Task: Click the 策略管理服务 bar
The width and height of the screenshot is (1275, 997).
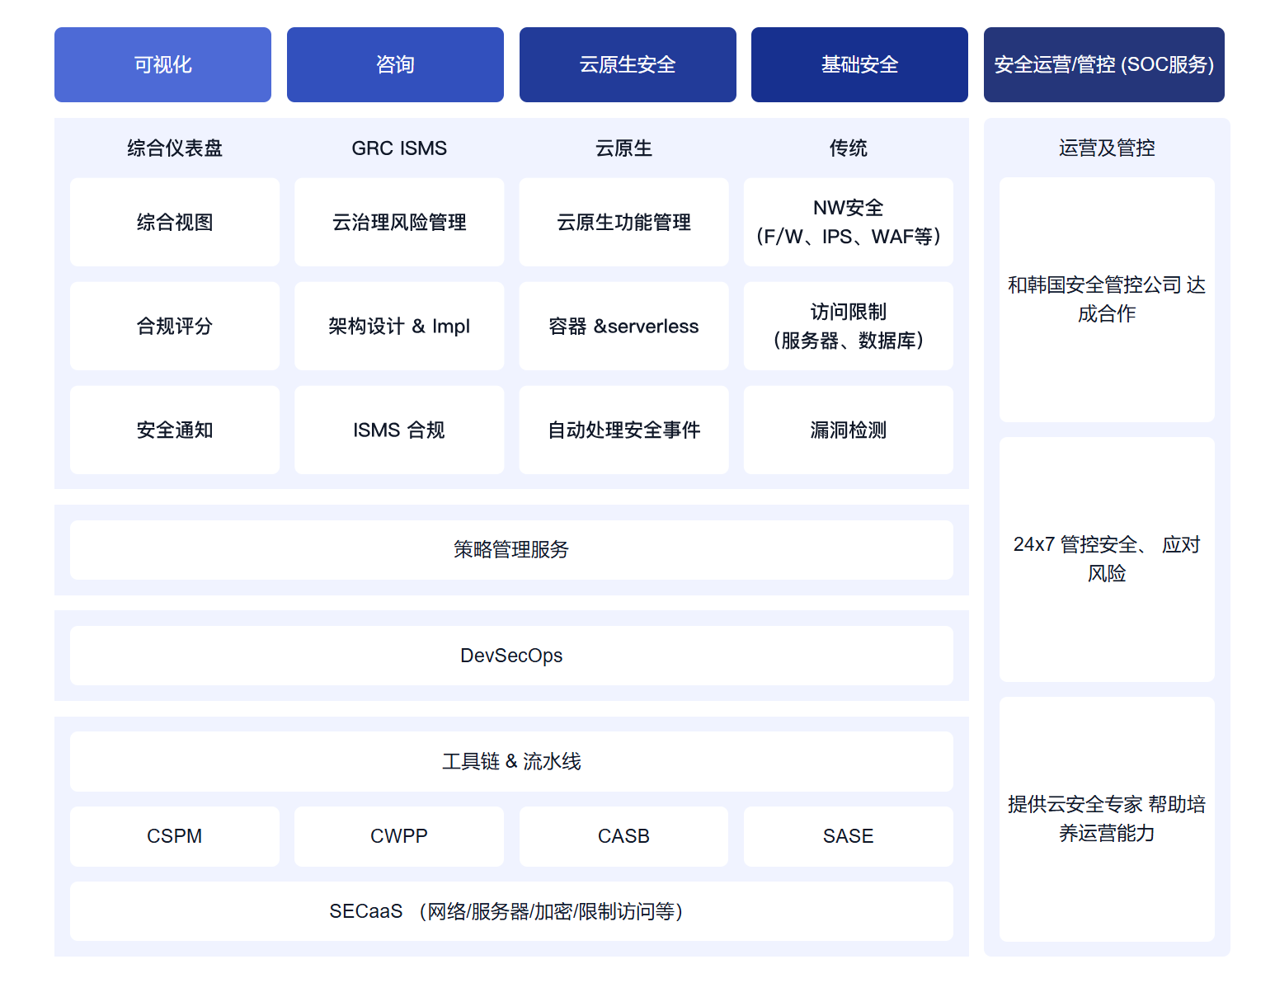Action: 511,550
